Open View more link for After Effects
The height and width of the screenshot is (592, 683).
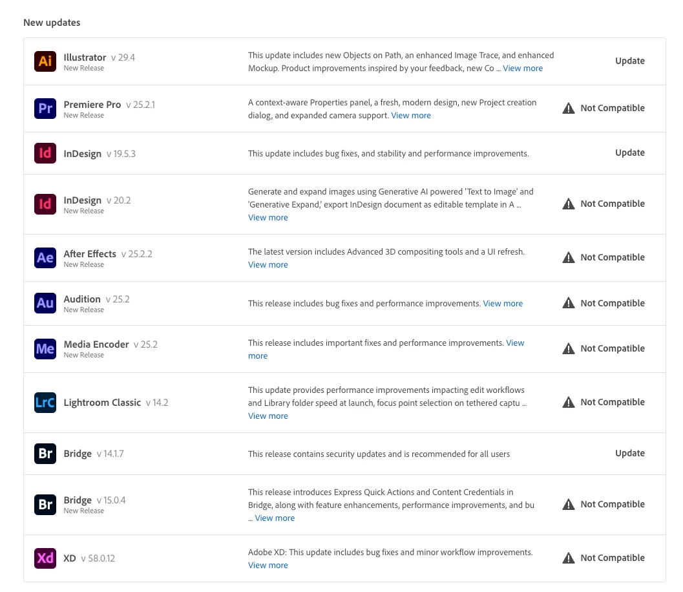tap(268, 265)
